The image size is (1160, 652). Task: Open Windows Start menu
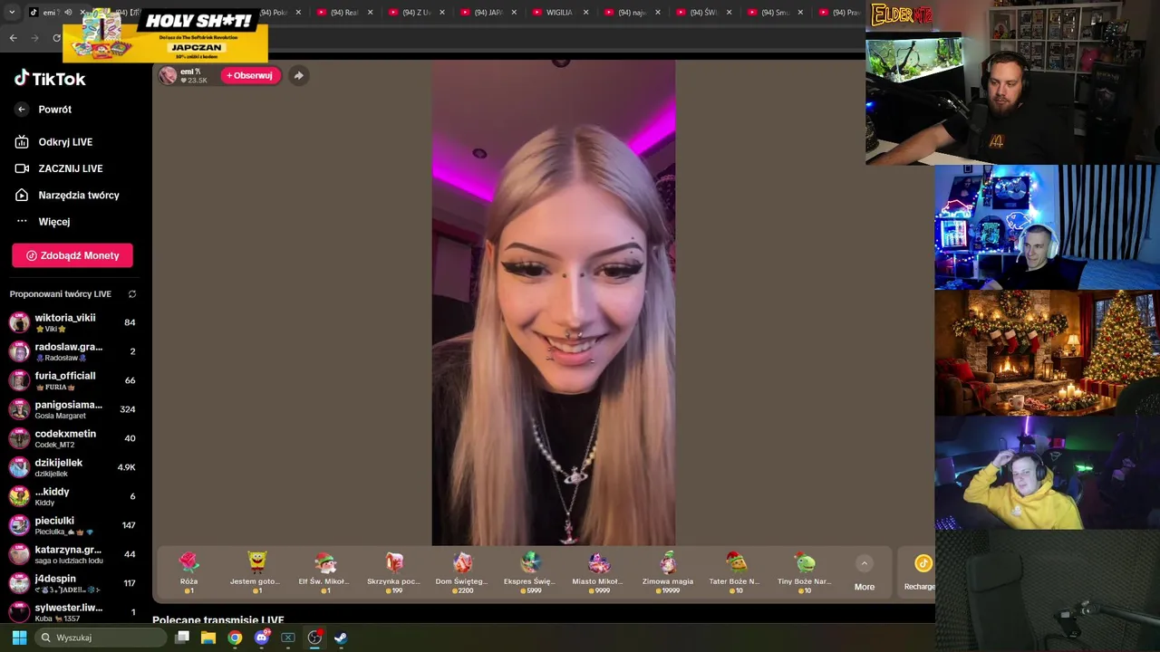[x=19, y=638]
